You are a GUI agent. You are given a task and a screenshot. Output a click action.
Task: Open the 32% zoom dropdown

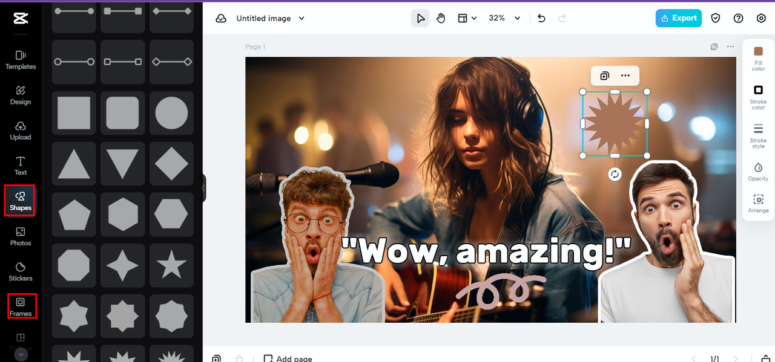pos(504,18)
